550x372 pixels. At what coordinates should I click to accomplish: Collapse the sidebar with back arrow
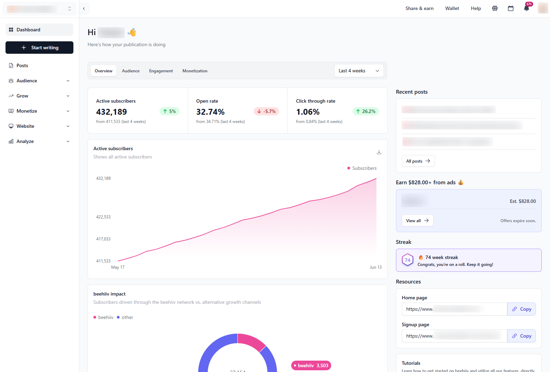click(x=84, y=9)
